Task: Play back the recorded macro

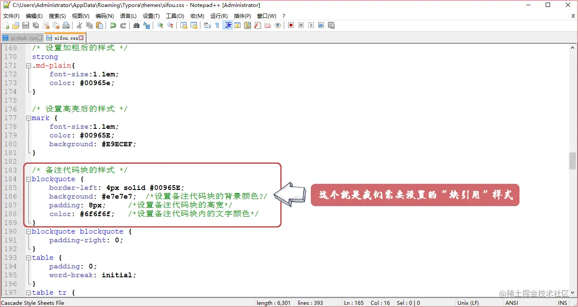Action: point(311,25)
